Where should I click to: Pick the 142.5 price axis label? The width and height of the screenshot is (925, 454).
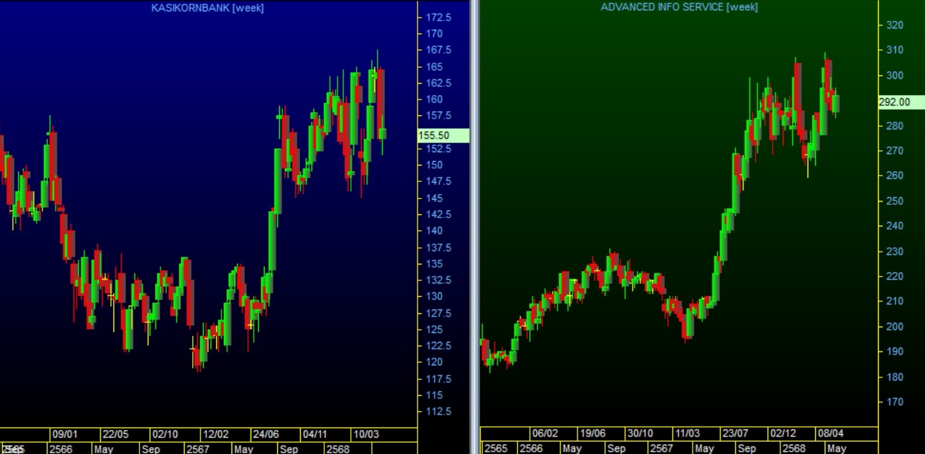pyautogui.click(x=439, y=214)
